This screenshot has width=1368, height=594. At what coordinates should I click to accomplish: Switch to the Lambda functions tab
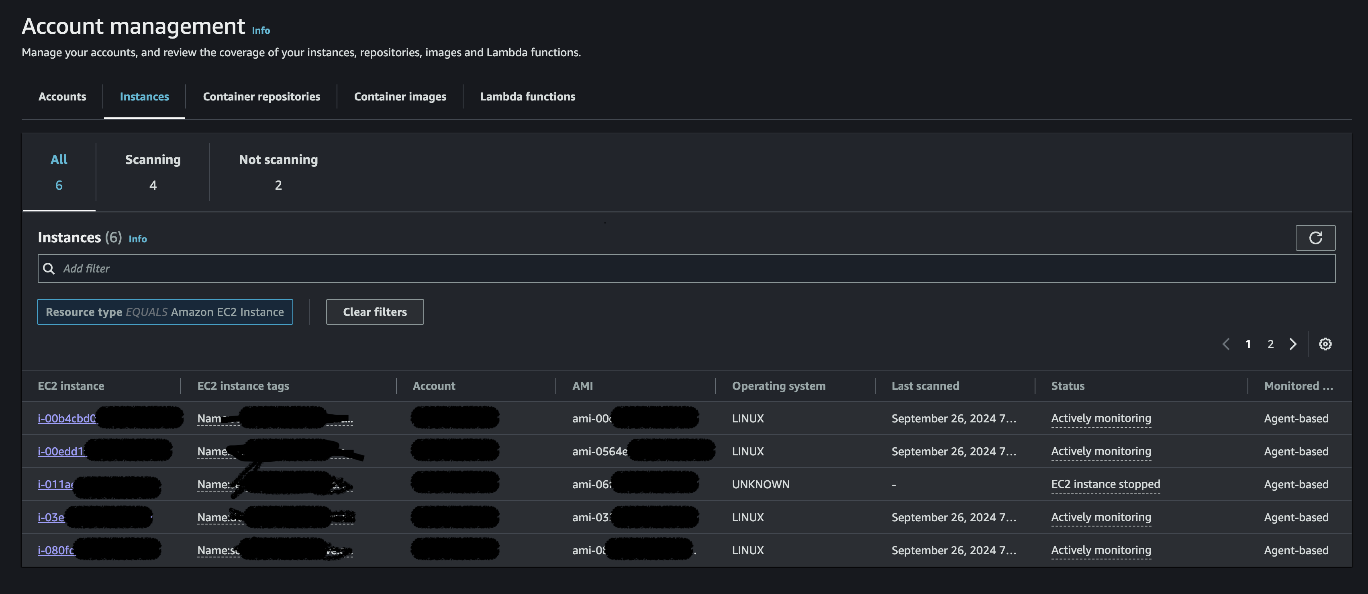pyautogui.click(x=527, y=96)
